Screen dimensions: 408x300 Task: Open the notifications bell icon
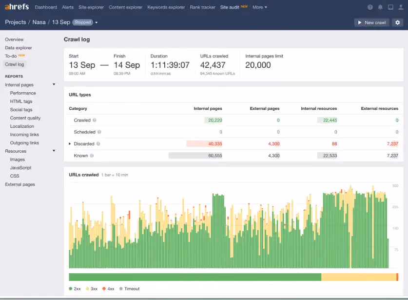[380, 7]
